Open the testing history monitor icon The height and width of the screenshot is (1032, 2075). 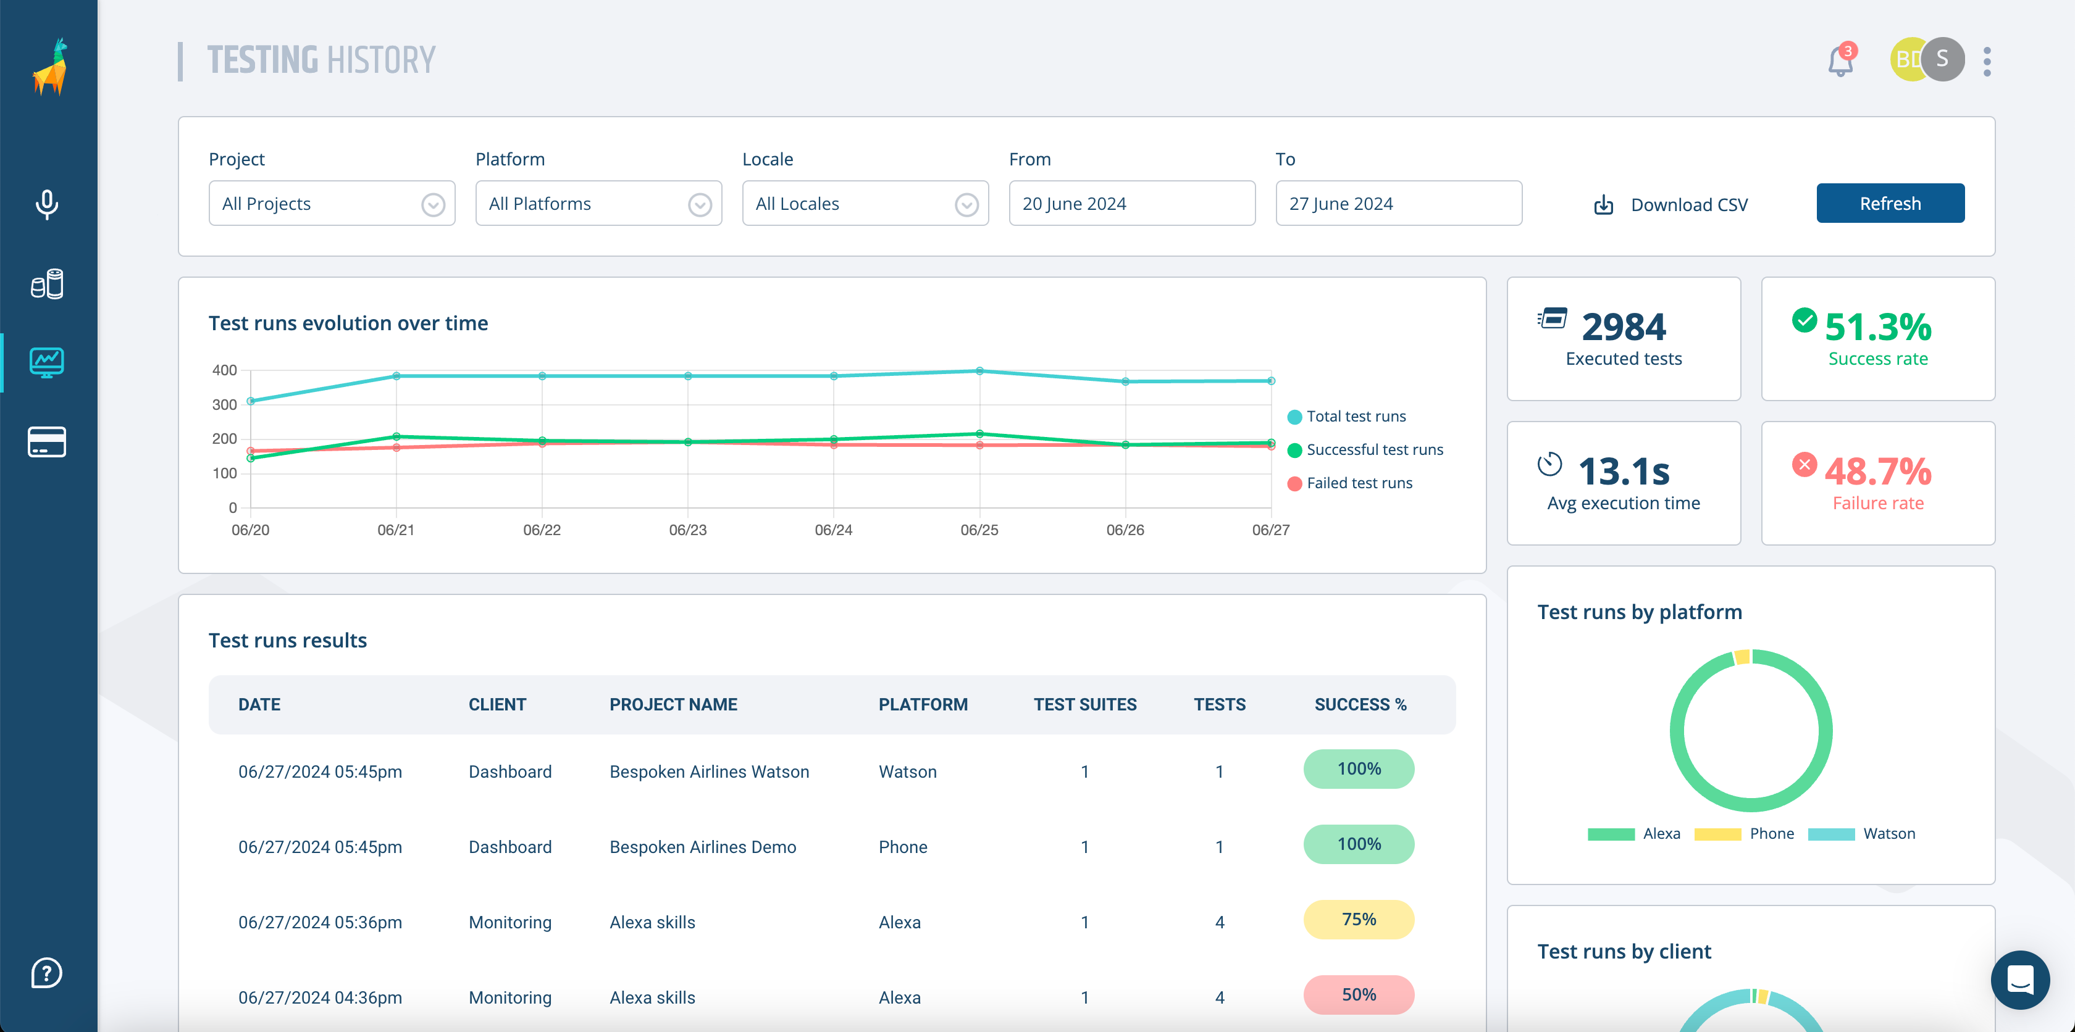[47, 362]
